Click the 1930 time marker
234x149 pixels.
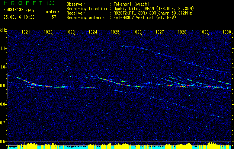click(227, 32)
